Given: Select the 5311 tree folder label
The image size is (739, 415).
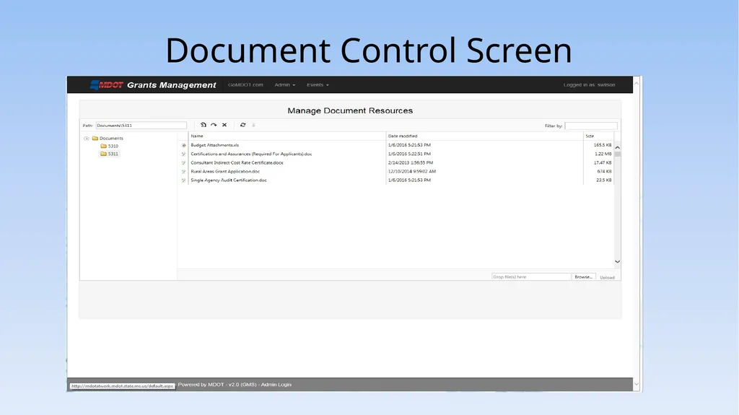Looking at the screenshot, I should [113, 154].
